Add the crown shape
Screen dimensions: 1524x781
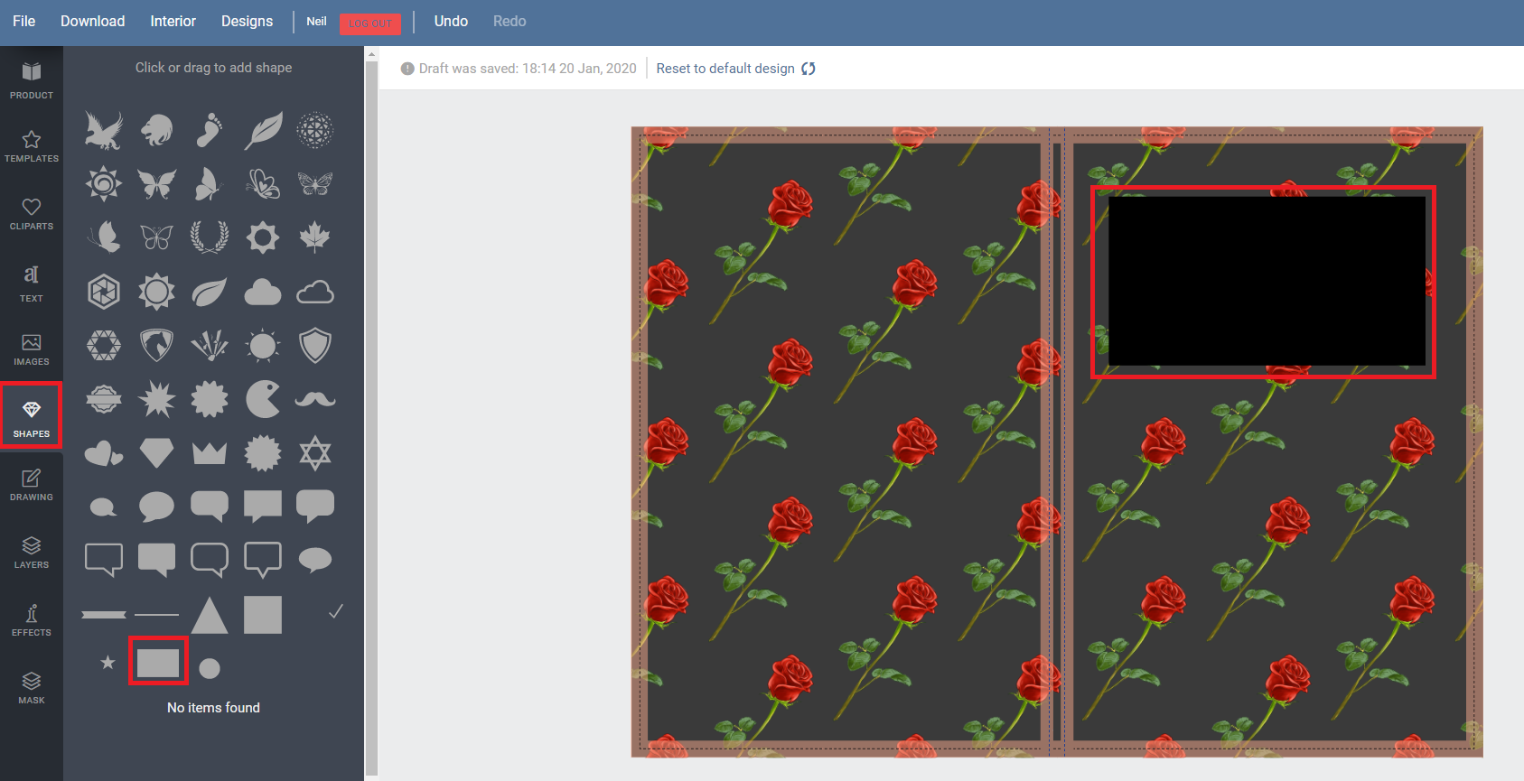[210, 452]
